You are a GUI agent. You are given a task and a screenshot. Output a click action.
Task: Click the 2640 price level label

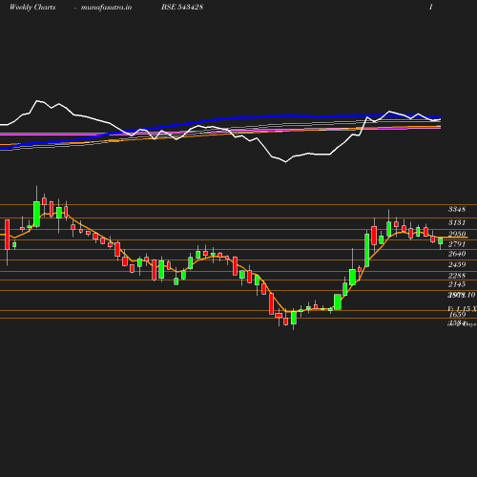[x=457, y=254]
